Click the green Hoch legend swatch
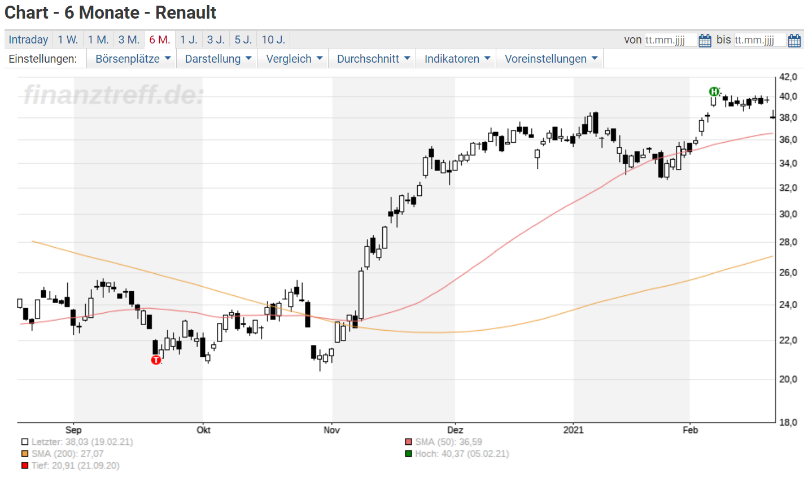804x477 pixels. click(409, 454)
